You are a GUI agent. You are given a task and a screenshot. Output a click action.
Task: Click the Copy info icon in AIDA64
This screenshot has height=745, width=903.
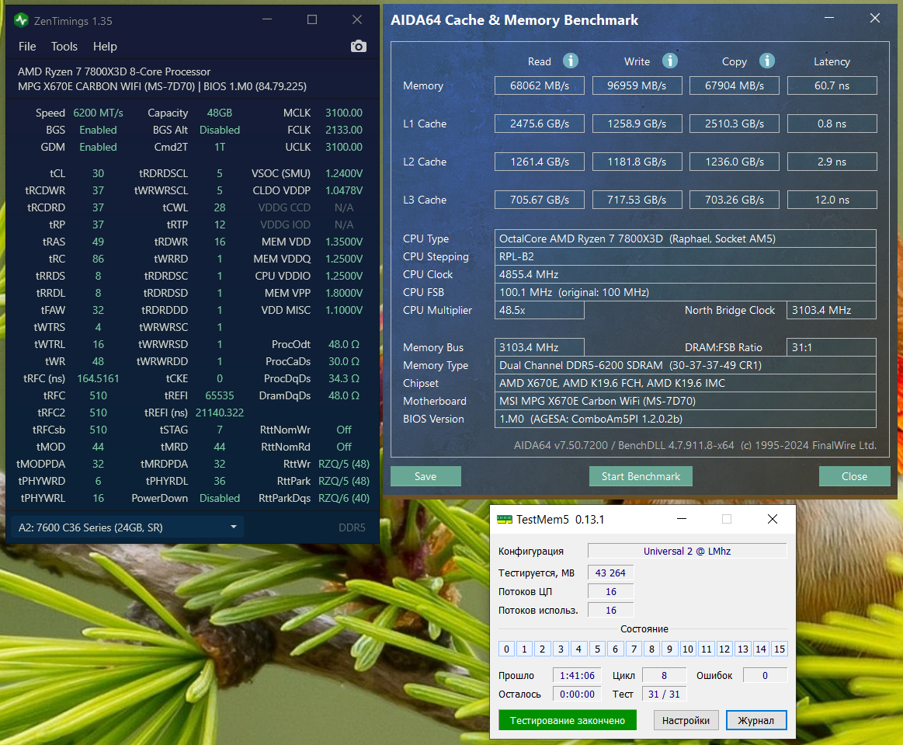(766, 61)
